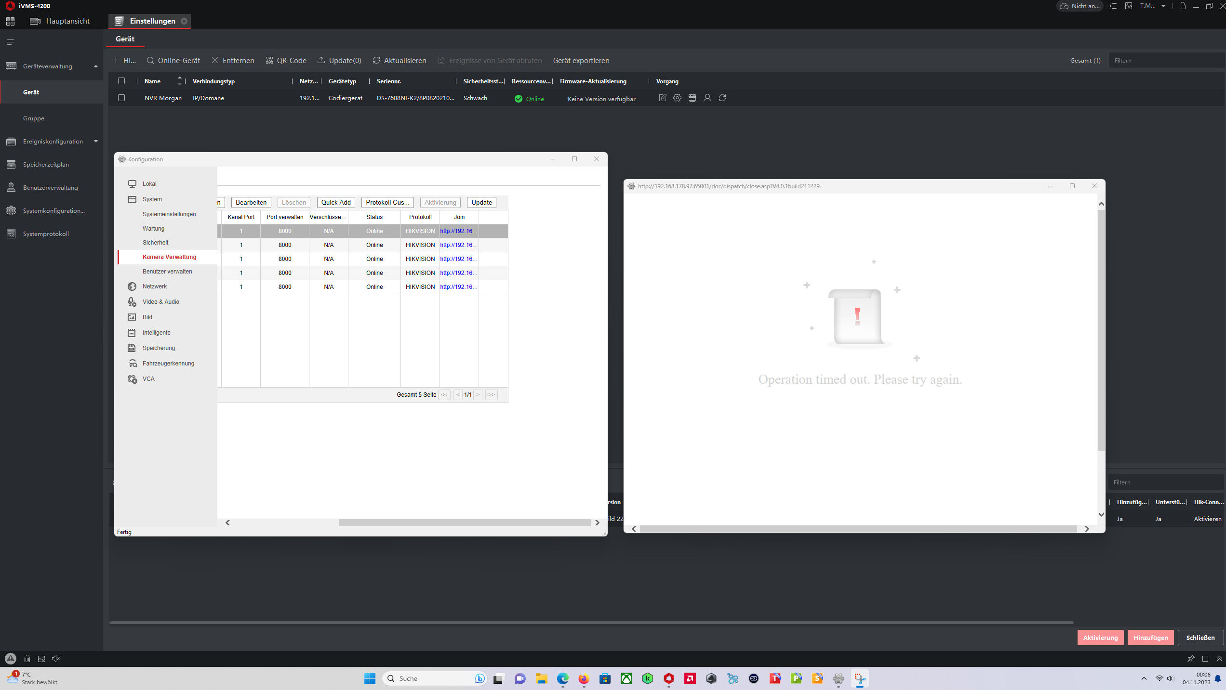Open user icon in device Vorgang column
Viewport: 1226px width, 690px height.
pyautogui.click(x=707, y=98)
